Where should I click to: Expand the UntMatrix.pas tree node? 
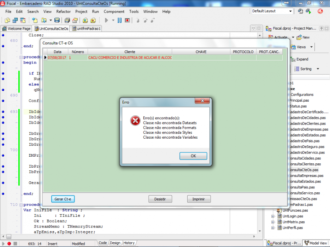273,222
